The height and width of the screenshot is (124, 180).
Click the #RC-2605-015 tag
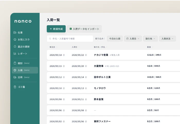click(112, 66)
